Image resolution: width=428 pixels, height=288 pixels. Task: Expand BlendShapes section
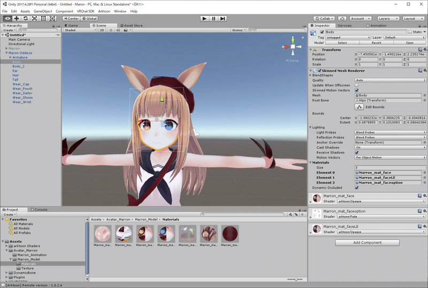[310, 75]
